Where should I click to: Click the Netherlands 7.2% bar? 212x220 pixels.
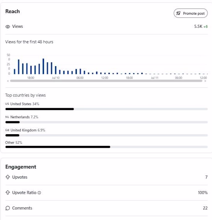click(x=106, y=122)
